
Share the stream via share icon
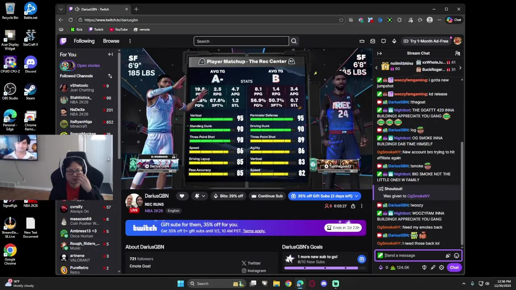[353, 206]
